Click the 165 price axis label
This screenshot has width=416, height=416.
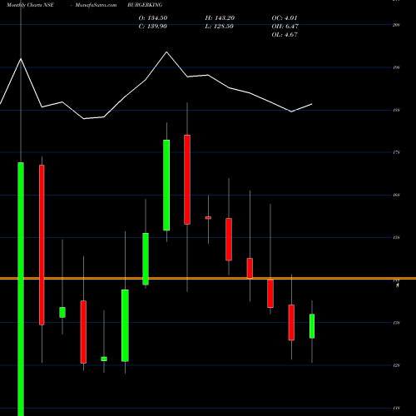pyautogui.click(x=396, y=195)
